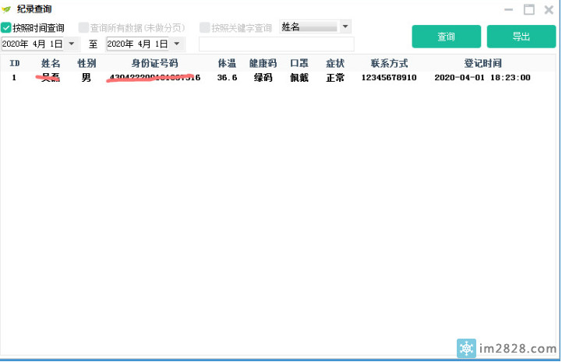
Task: Click the 身份证号码 column header
Action: tap(154, 63)
